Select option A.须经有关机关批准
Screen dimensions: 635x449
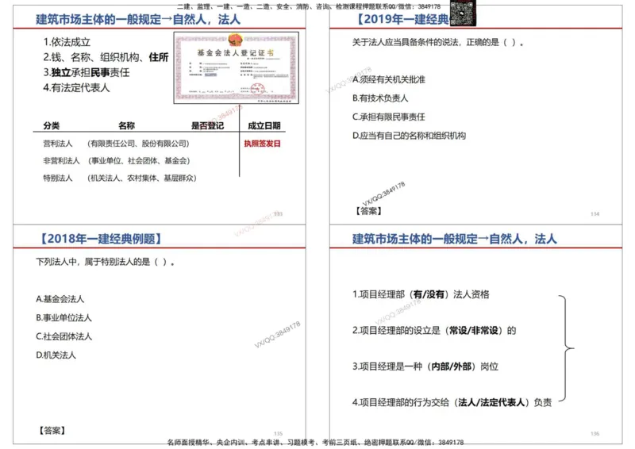tap(388, 79)
